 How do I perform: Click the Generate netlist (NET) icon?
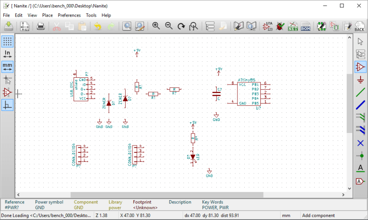[293, 26]
